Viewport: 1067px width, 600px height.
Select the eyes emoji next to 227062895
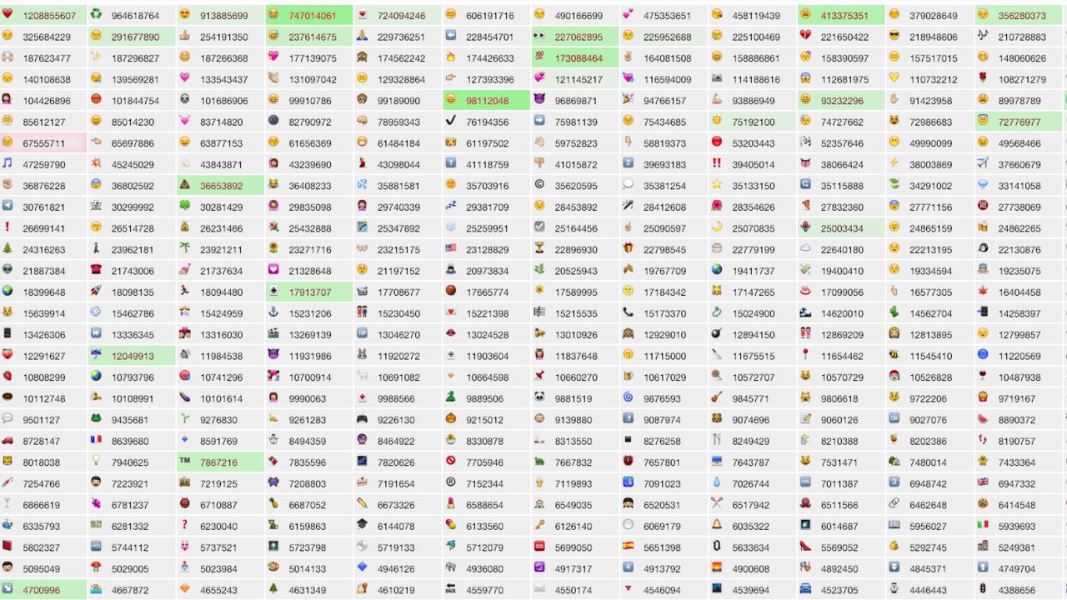(x=539, y=36)
